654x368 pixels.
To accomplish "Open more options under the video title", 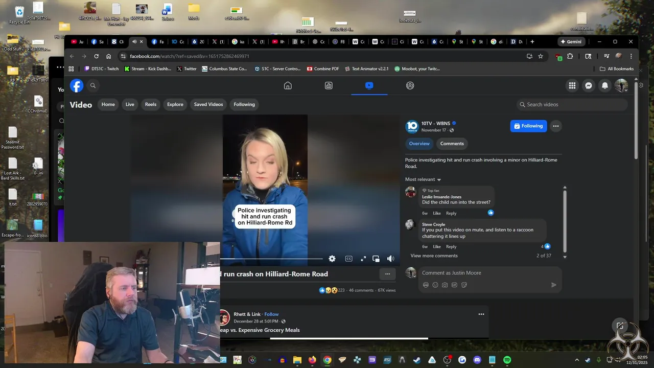I will click(x=387, y=274).
